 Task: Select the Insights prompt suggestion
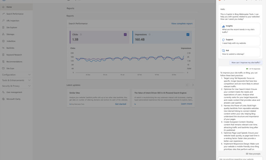[240, 29]
